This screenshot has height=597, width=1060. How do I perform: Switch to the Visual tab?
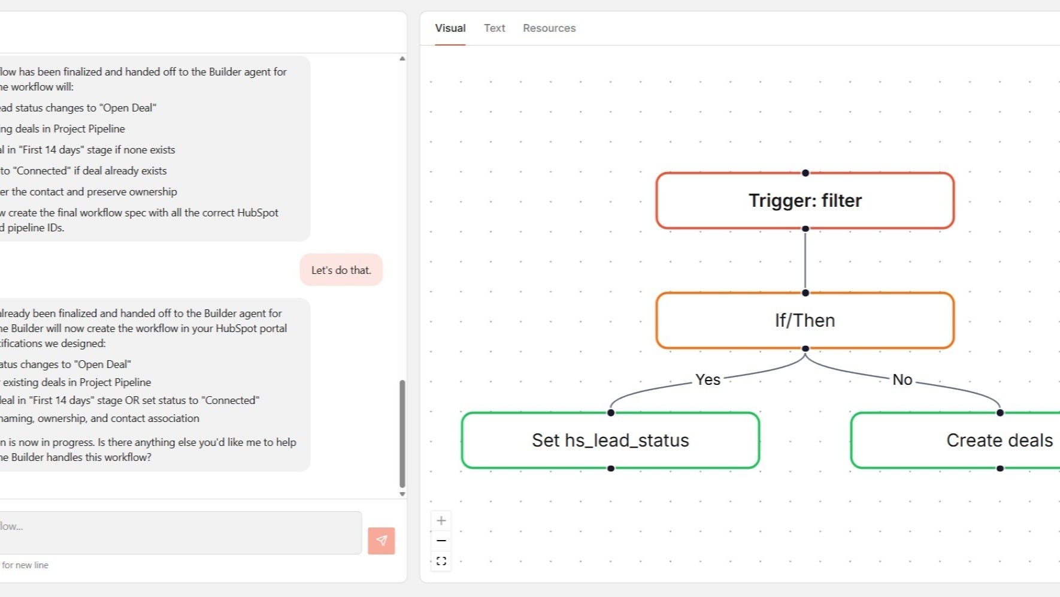(450, 28)
